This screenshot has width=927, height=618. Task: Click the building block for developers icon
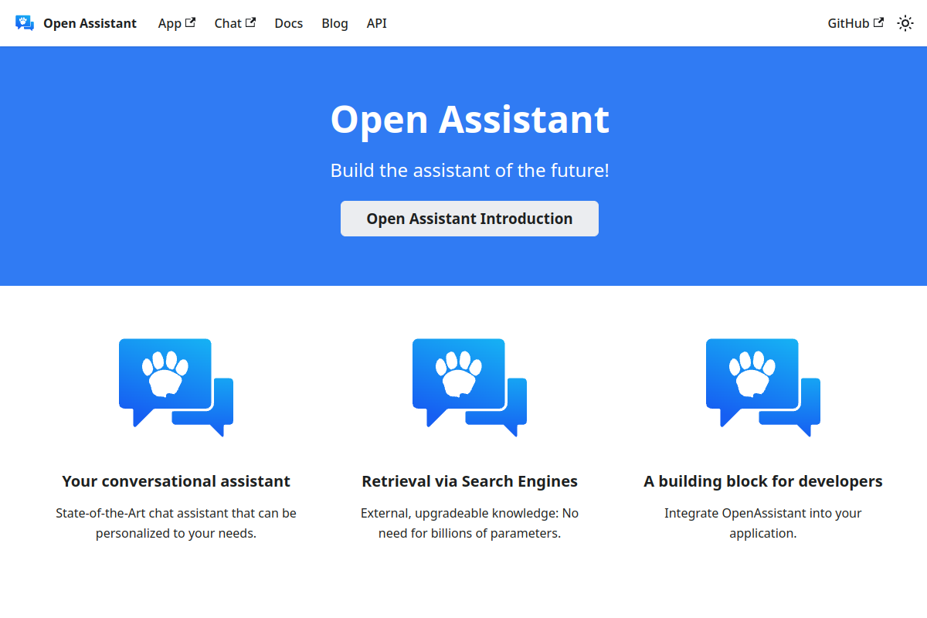[762, 386]
